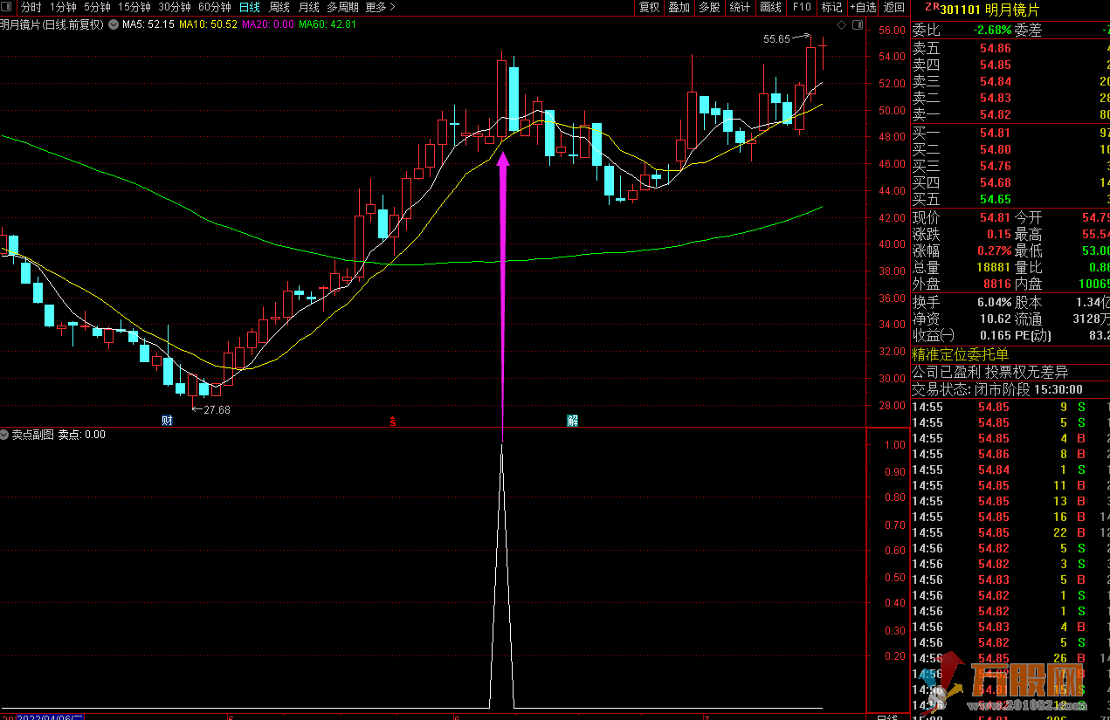This screenshot has width=1110, height=720.
Task: Click the 买五 price 54.65
Action: (995, 199)
